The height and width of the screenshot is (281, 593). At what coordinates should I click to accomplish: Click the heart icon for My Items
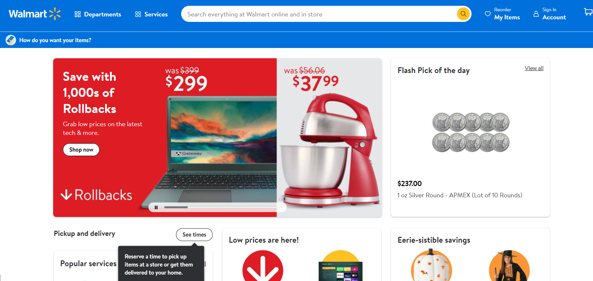pos(488,14)
